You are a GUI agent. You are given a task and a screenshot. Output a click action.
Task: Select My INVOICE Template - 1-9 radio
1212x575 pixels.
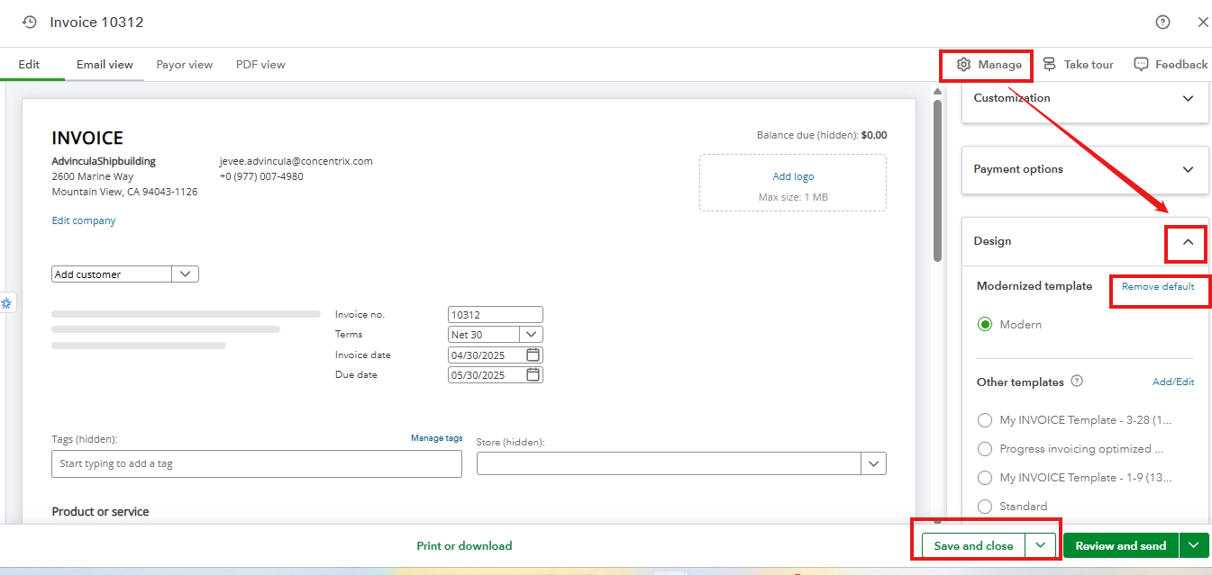[985, 478]
